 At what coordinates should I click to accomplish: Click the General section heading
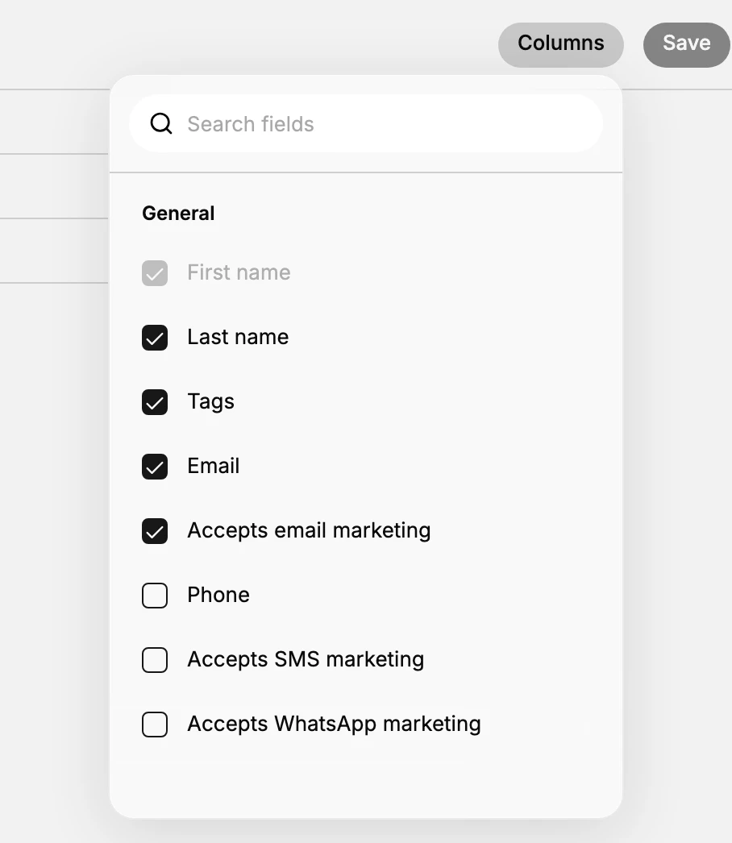pyautogui.click(x=178, y=214)
